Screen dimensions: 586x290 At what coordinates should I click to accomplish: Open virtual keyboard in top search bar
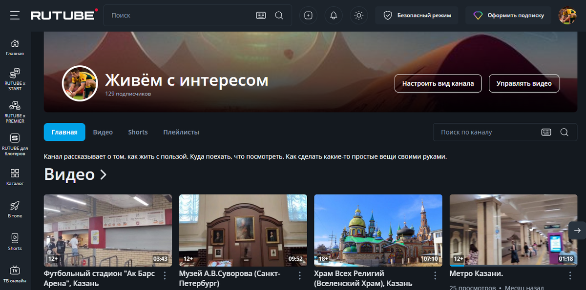(x=261, y=15)
